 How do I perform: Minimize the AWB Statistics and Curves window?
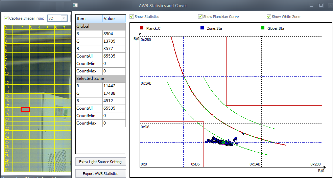[311, 5]
